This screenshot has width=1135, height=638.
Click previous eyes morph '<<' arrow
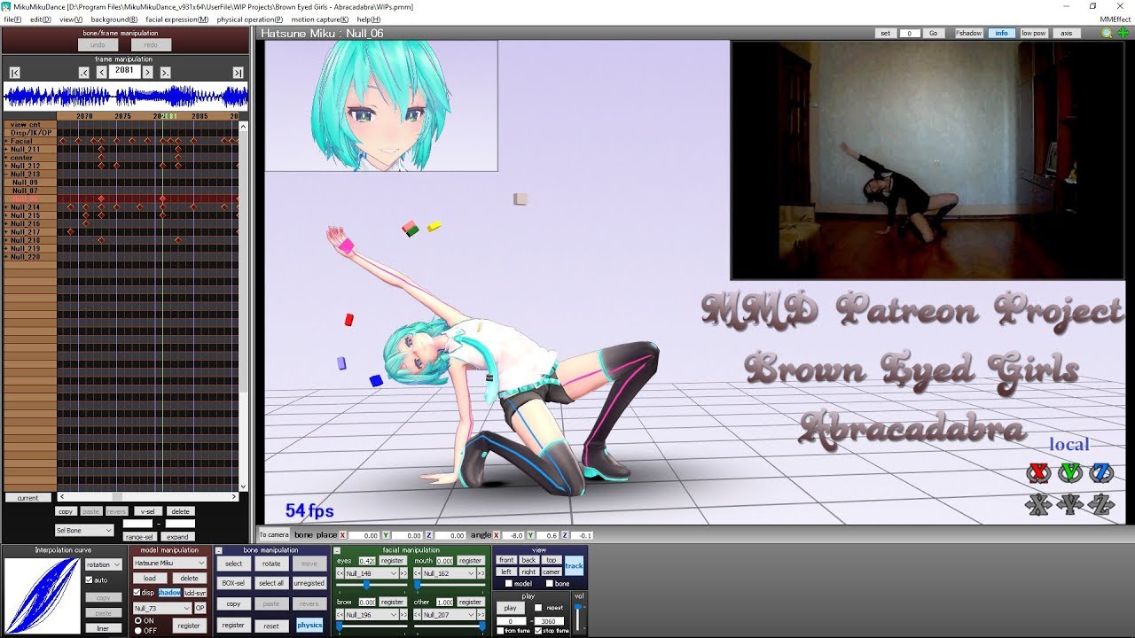click(340, 573)
